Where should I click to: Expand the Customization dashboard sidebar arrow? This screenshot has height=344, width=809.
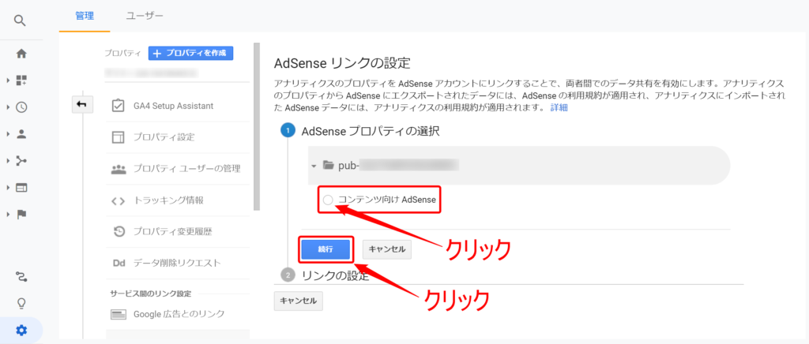tap(8, 80)
